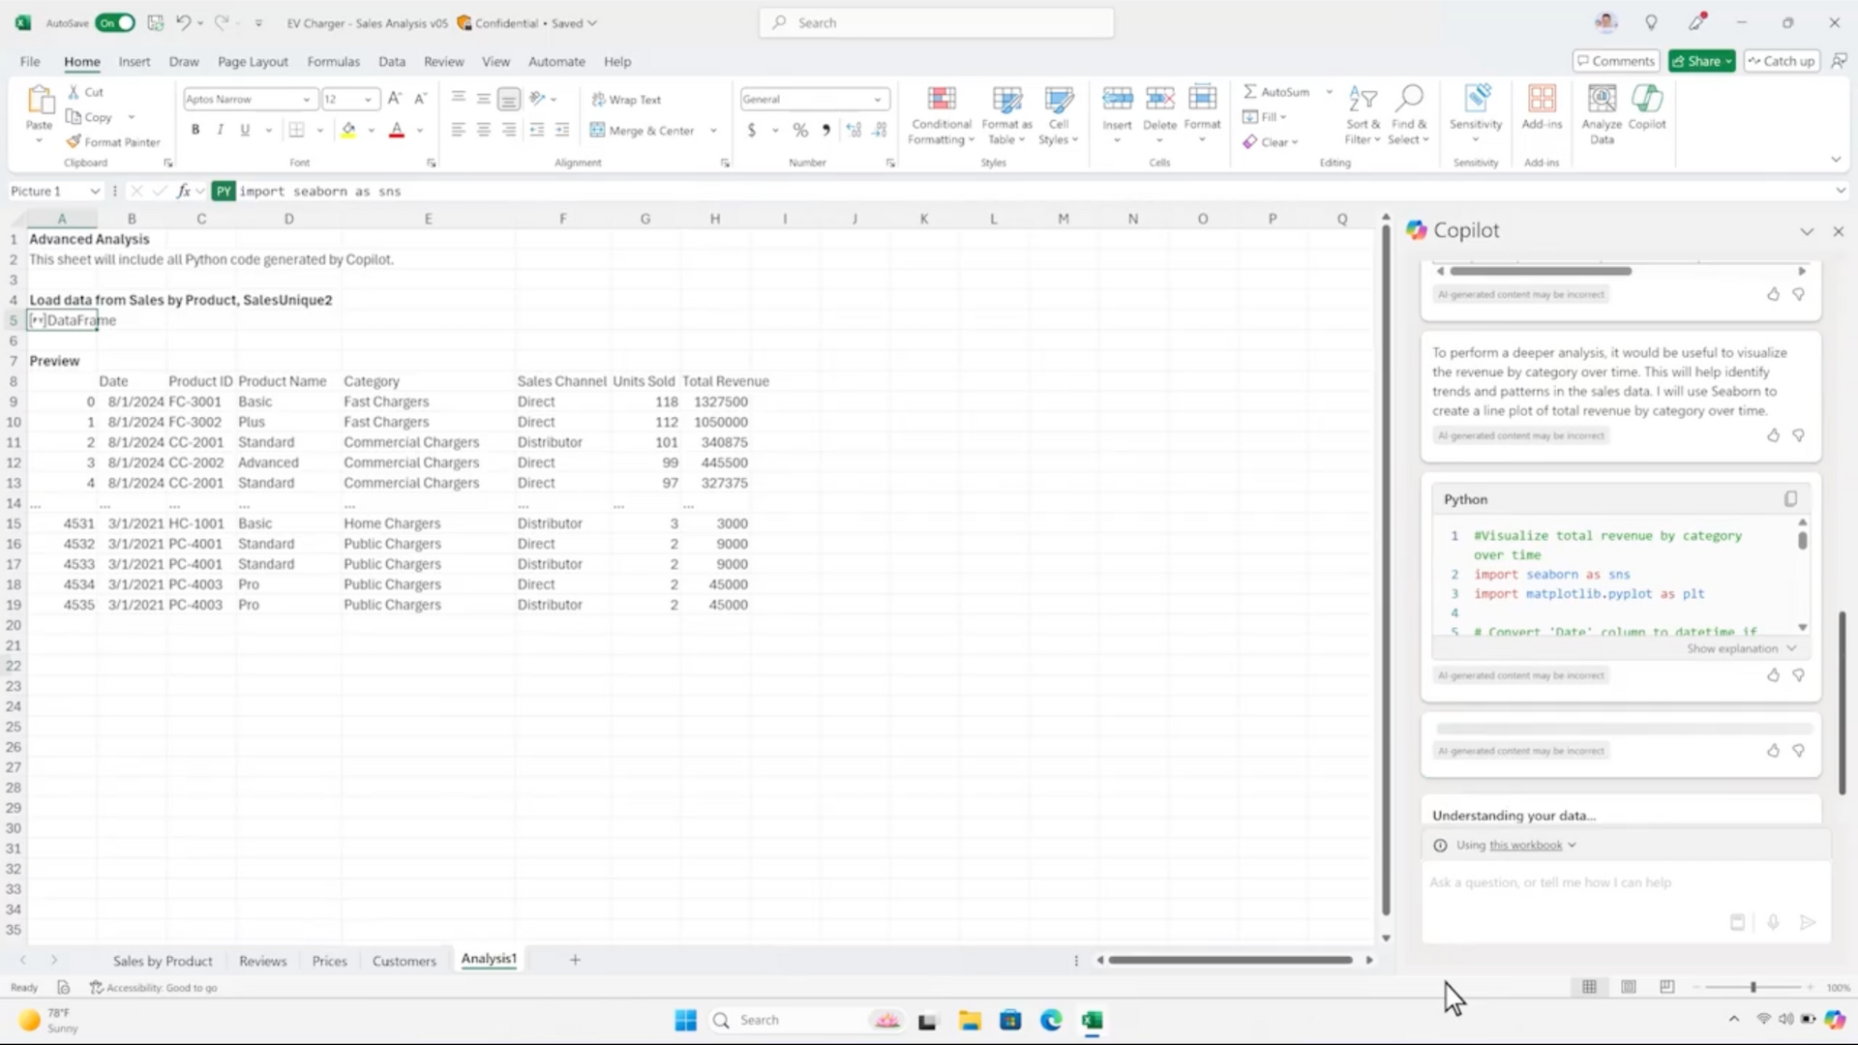
Task: Launch Copilot from the ribbon
Action: pyautogui.click(x=1645, y=108)
